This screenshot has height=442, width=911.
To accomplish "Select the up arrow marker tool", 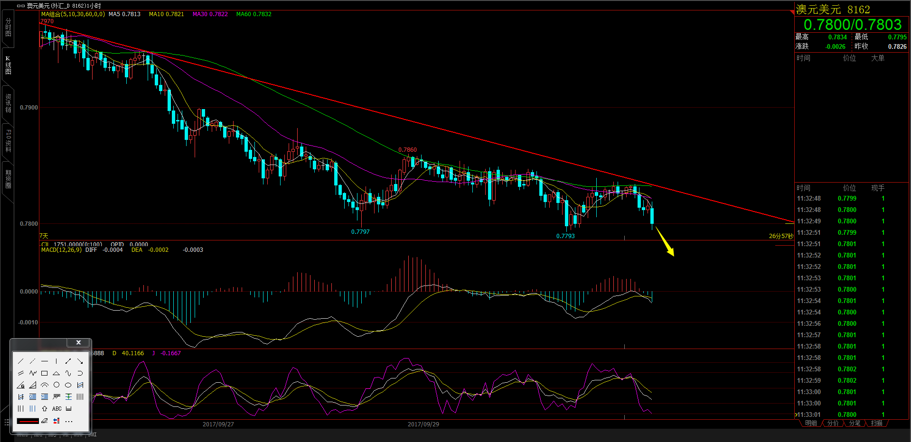I will pyautogui.click(x=45, y=409).
